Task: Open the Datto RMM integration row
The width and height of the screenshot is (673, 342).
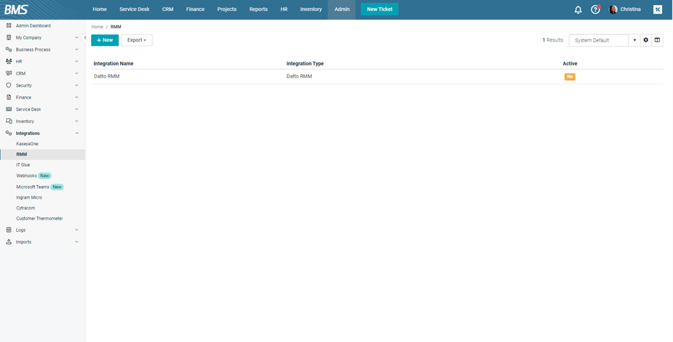Action: tap(107, 76)
